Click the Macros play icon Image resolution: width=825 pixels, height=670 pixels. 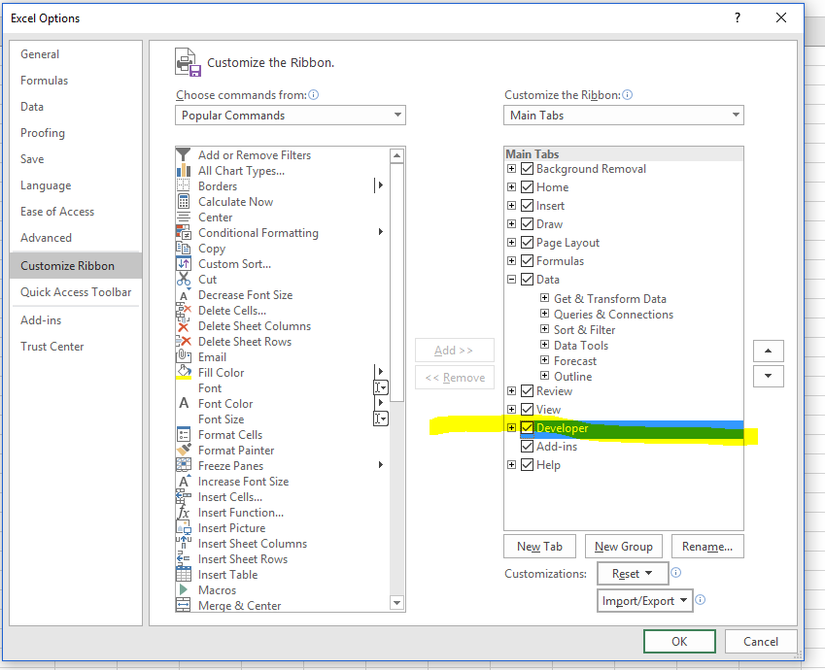coord(183,589)
